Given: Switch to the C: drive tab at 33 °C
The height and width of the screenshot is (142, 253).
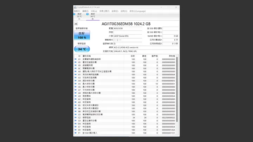Looking at the screenshot, I should tap(79, 16).
